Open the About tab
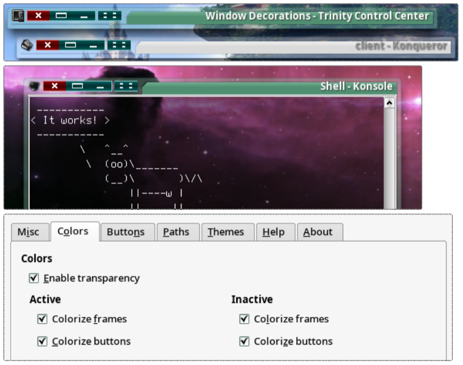This screenshot has width=463, height=365. coord(318,232)
